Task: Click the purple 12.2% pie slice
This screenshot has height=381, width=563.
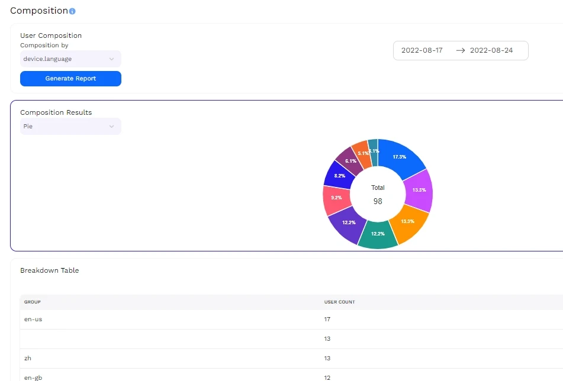Action: pos(347,224)
